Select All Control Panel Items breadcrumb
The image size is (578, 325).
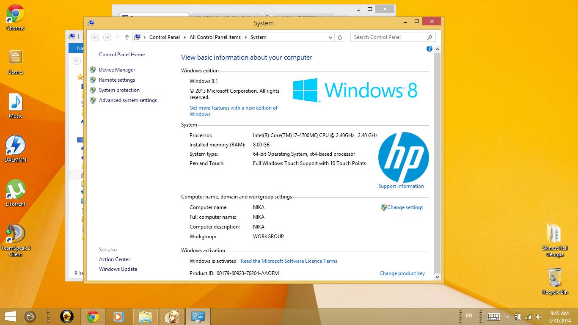215,37
